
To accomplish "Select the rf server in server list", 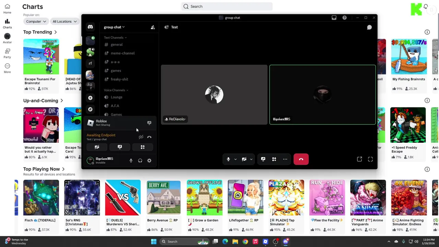I will [90, 63].
